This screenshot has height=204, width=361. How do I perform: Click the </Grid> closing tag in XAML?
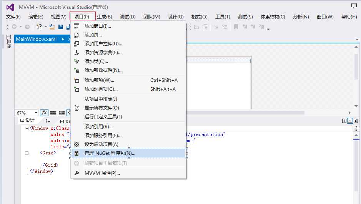tap(49, 165)
